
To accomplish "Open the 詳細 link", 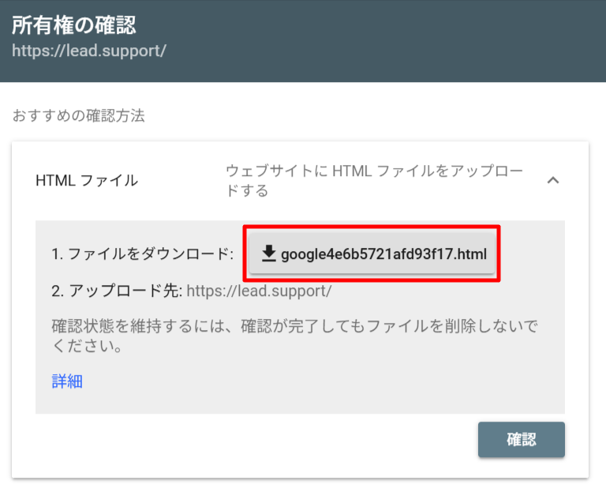I will tap(67, 382).
